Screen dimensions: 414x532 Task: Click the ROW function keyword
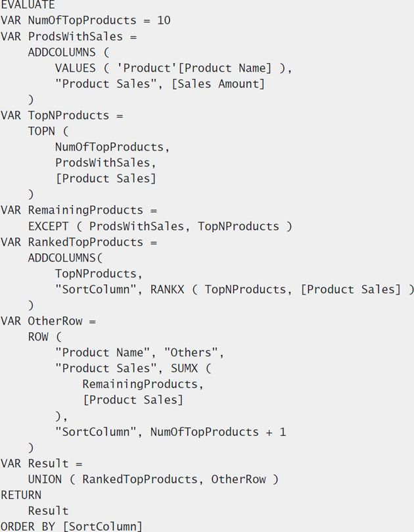pyautogui.click(x=38, y=337)
